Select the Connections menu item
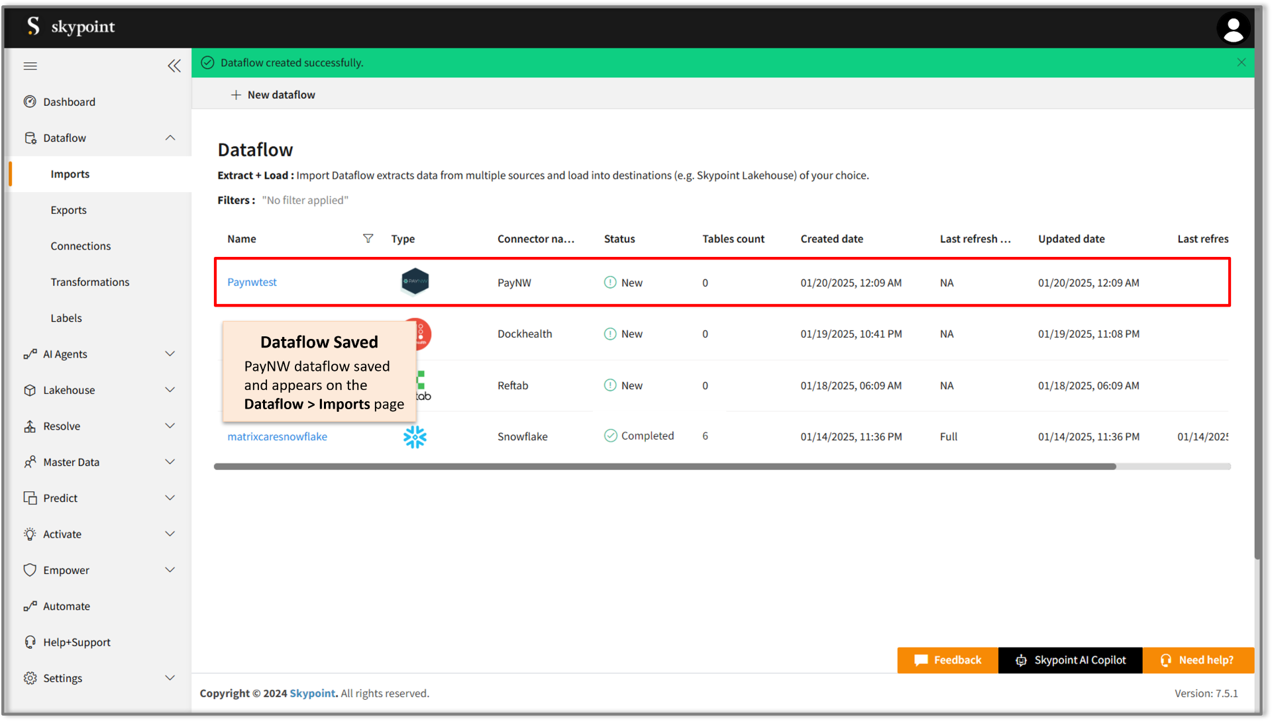The height and width of the screenshot is (721, 1272). (x=81, y=245)
